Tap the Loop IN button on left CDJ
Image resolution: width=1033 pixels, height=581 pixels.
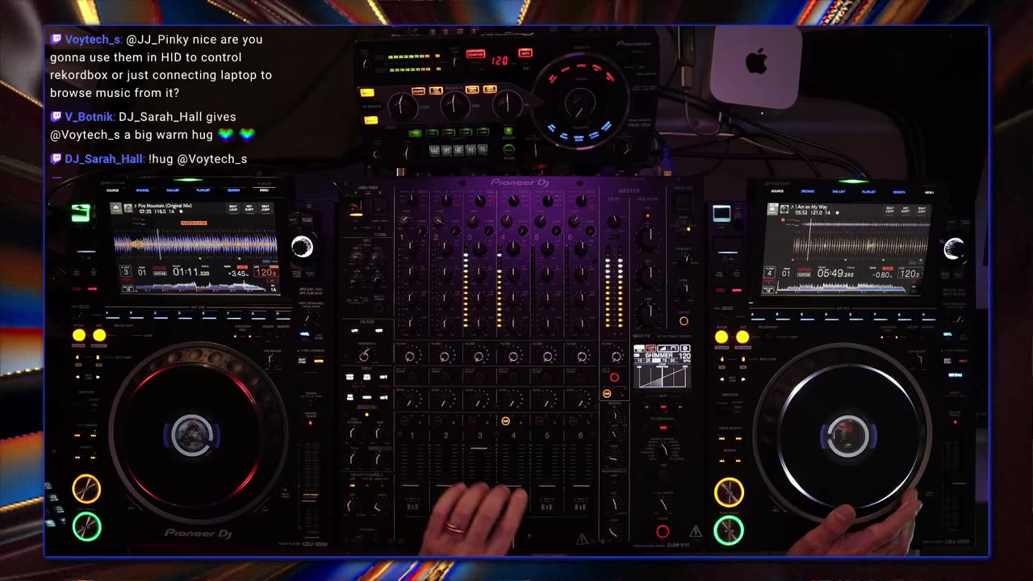coord(79,335)
